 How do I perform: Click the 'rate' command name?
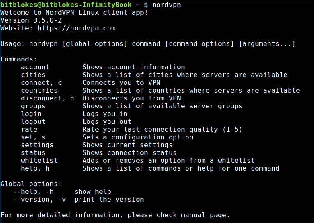pos(29,130)
